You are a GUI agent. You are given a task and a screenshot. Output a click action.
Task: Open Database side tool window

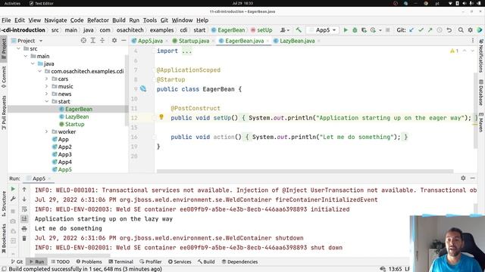(481, 92)
